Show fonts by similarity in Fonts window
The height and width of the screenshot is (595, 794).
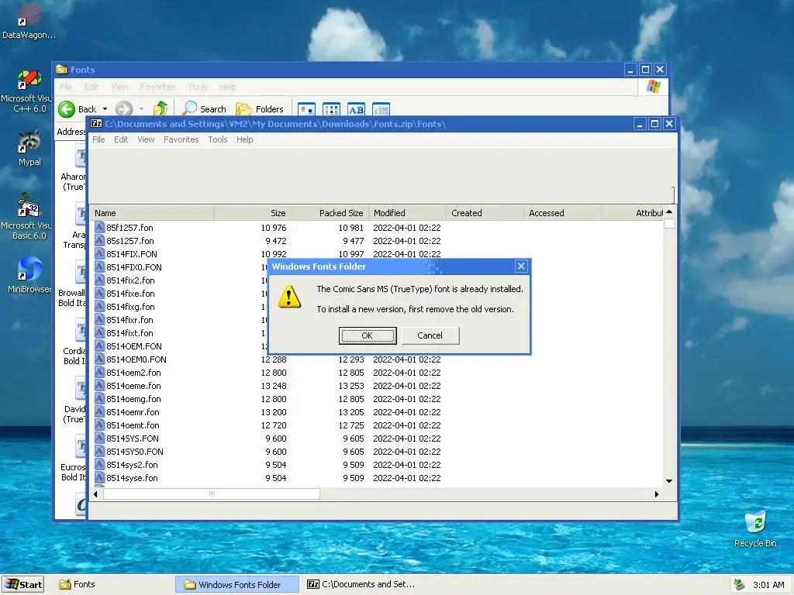pyautogui.click(x=356, y=109)
